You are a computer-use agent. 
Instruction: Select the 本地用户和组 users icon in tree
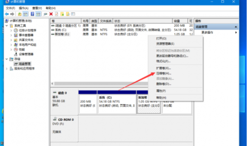pos(16,45)
